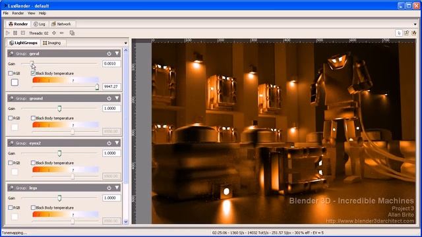The height and width of the screenshot is (237, 422).
Task: Click the legs Gain value field
Action: (x=111, y=198)
